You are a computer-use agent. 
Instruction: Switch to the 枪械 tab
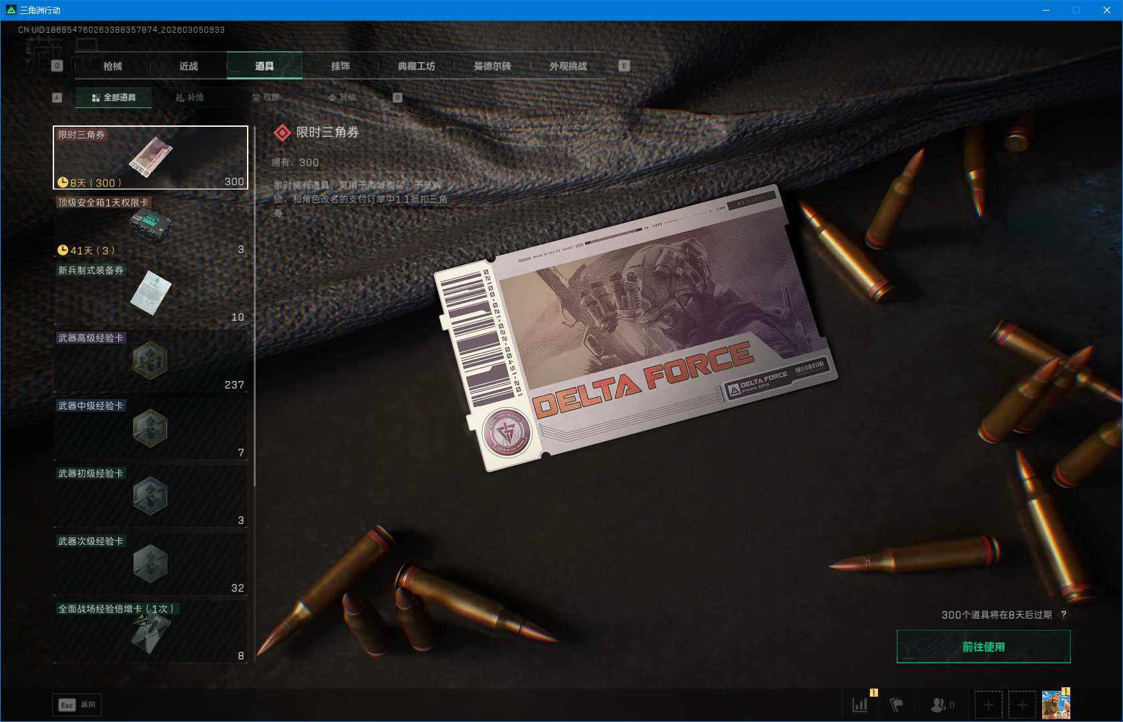113,66
